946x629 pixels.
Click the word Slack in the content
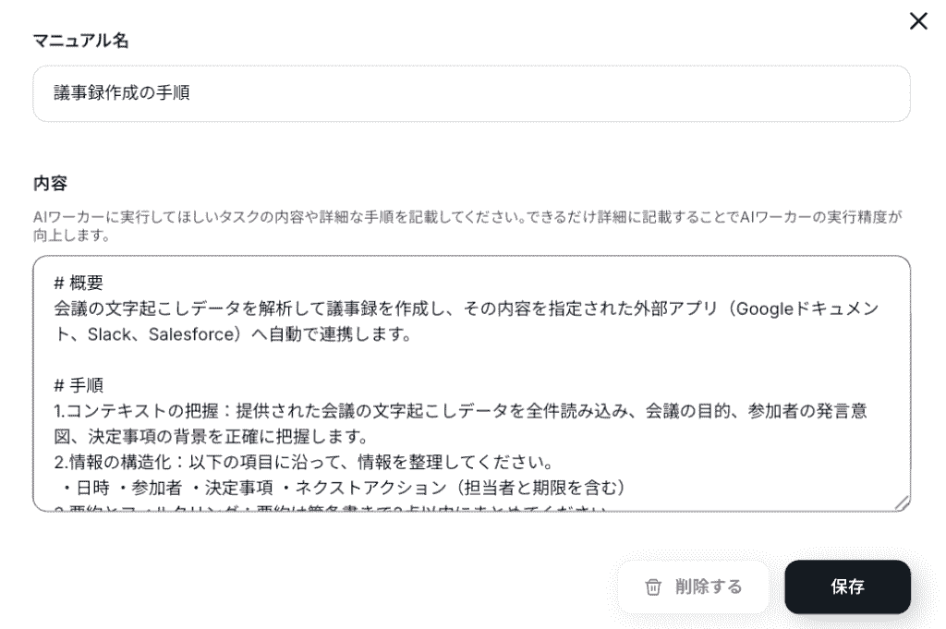[108, 334]
